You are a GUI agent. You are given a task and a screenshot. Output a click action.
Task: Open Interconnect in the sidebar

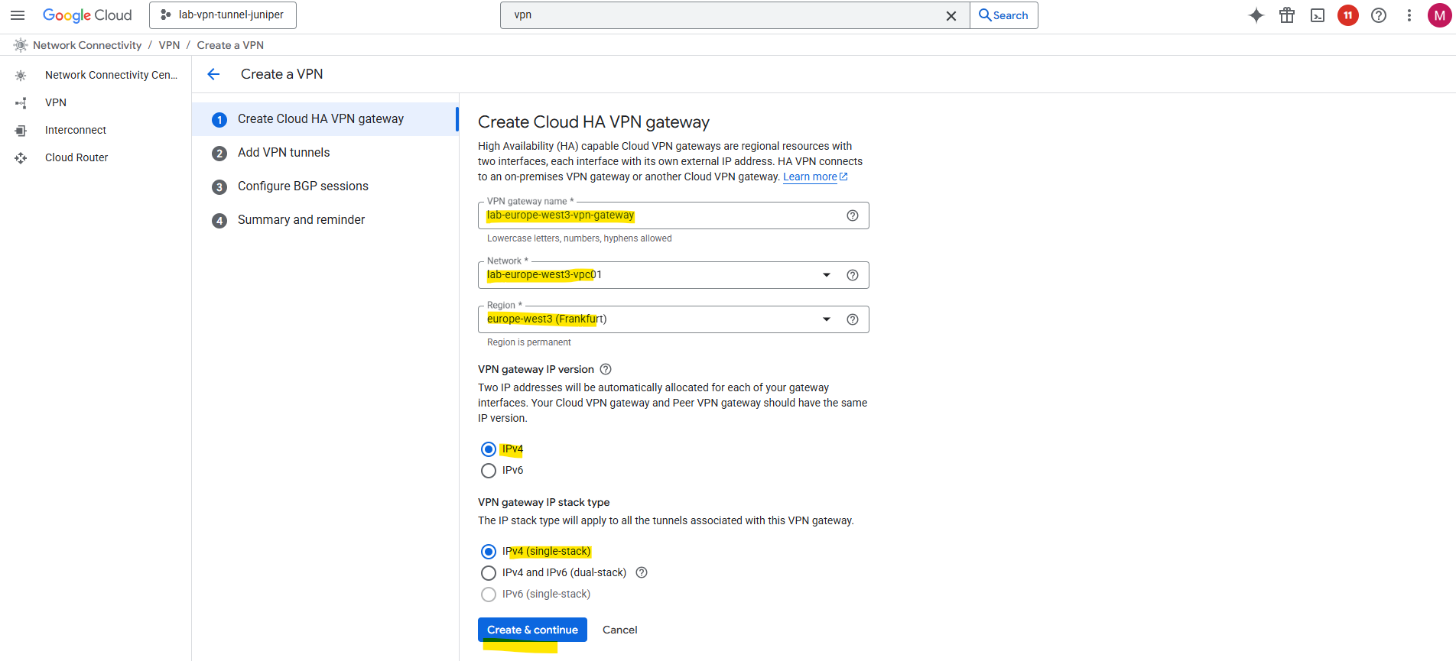(76, 130)
